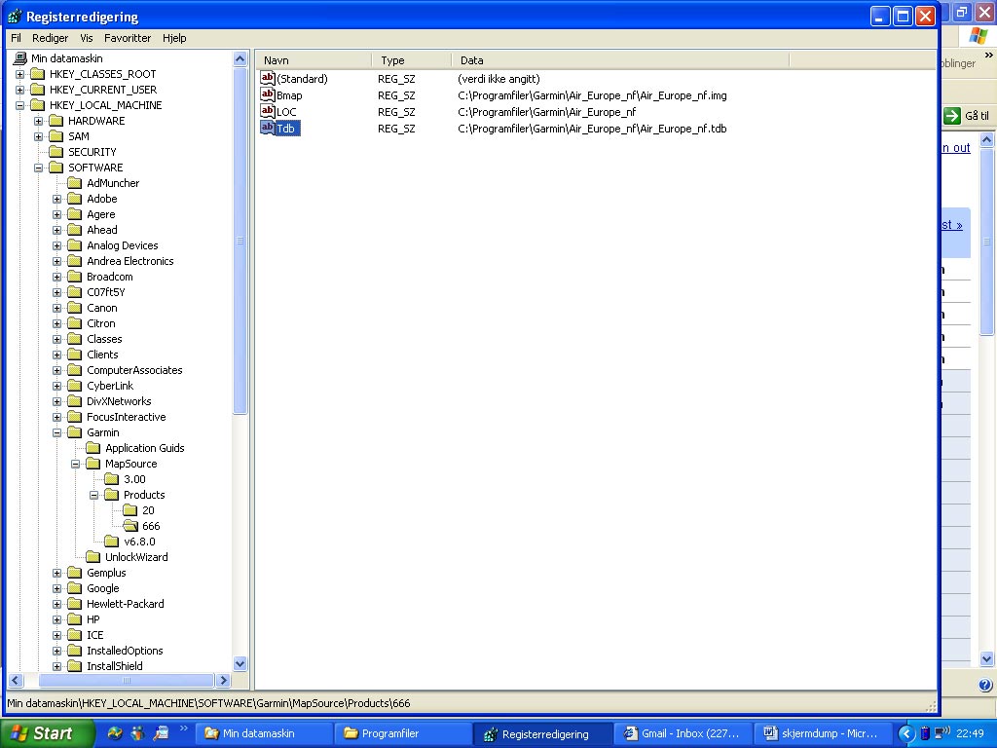Screen dimensions: 997x748
Task: Click the Application Guids folder icon
Action: point(93,448)
